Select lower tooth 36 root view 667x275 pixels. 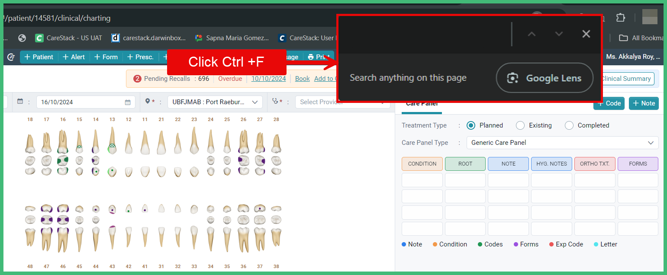point(243,240)
